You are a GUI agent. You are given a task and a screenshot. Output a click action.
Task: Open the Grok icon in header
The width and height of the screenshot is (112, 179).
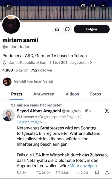pos(83,6)
